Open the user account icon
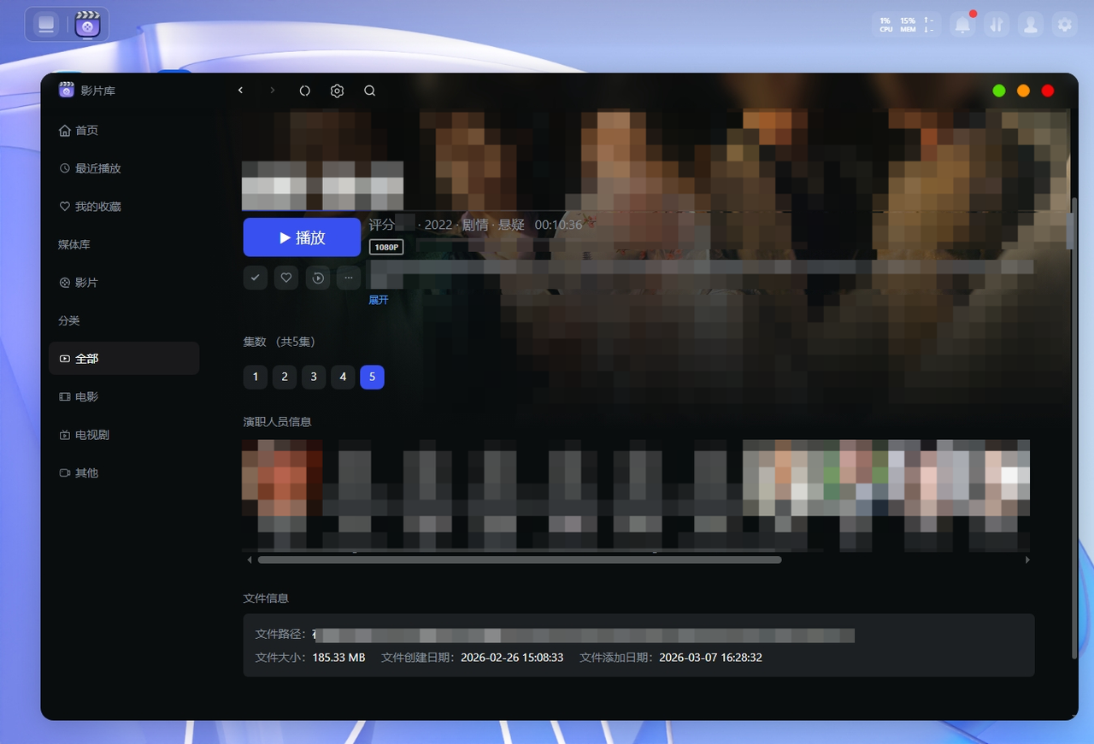Viewport: 1094px width, 744px height. pos(1031,24)
